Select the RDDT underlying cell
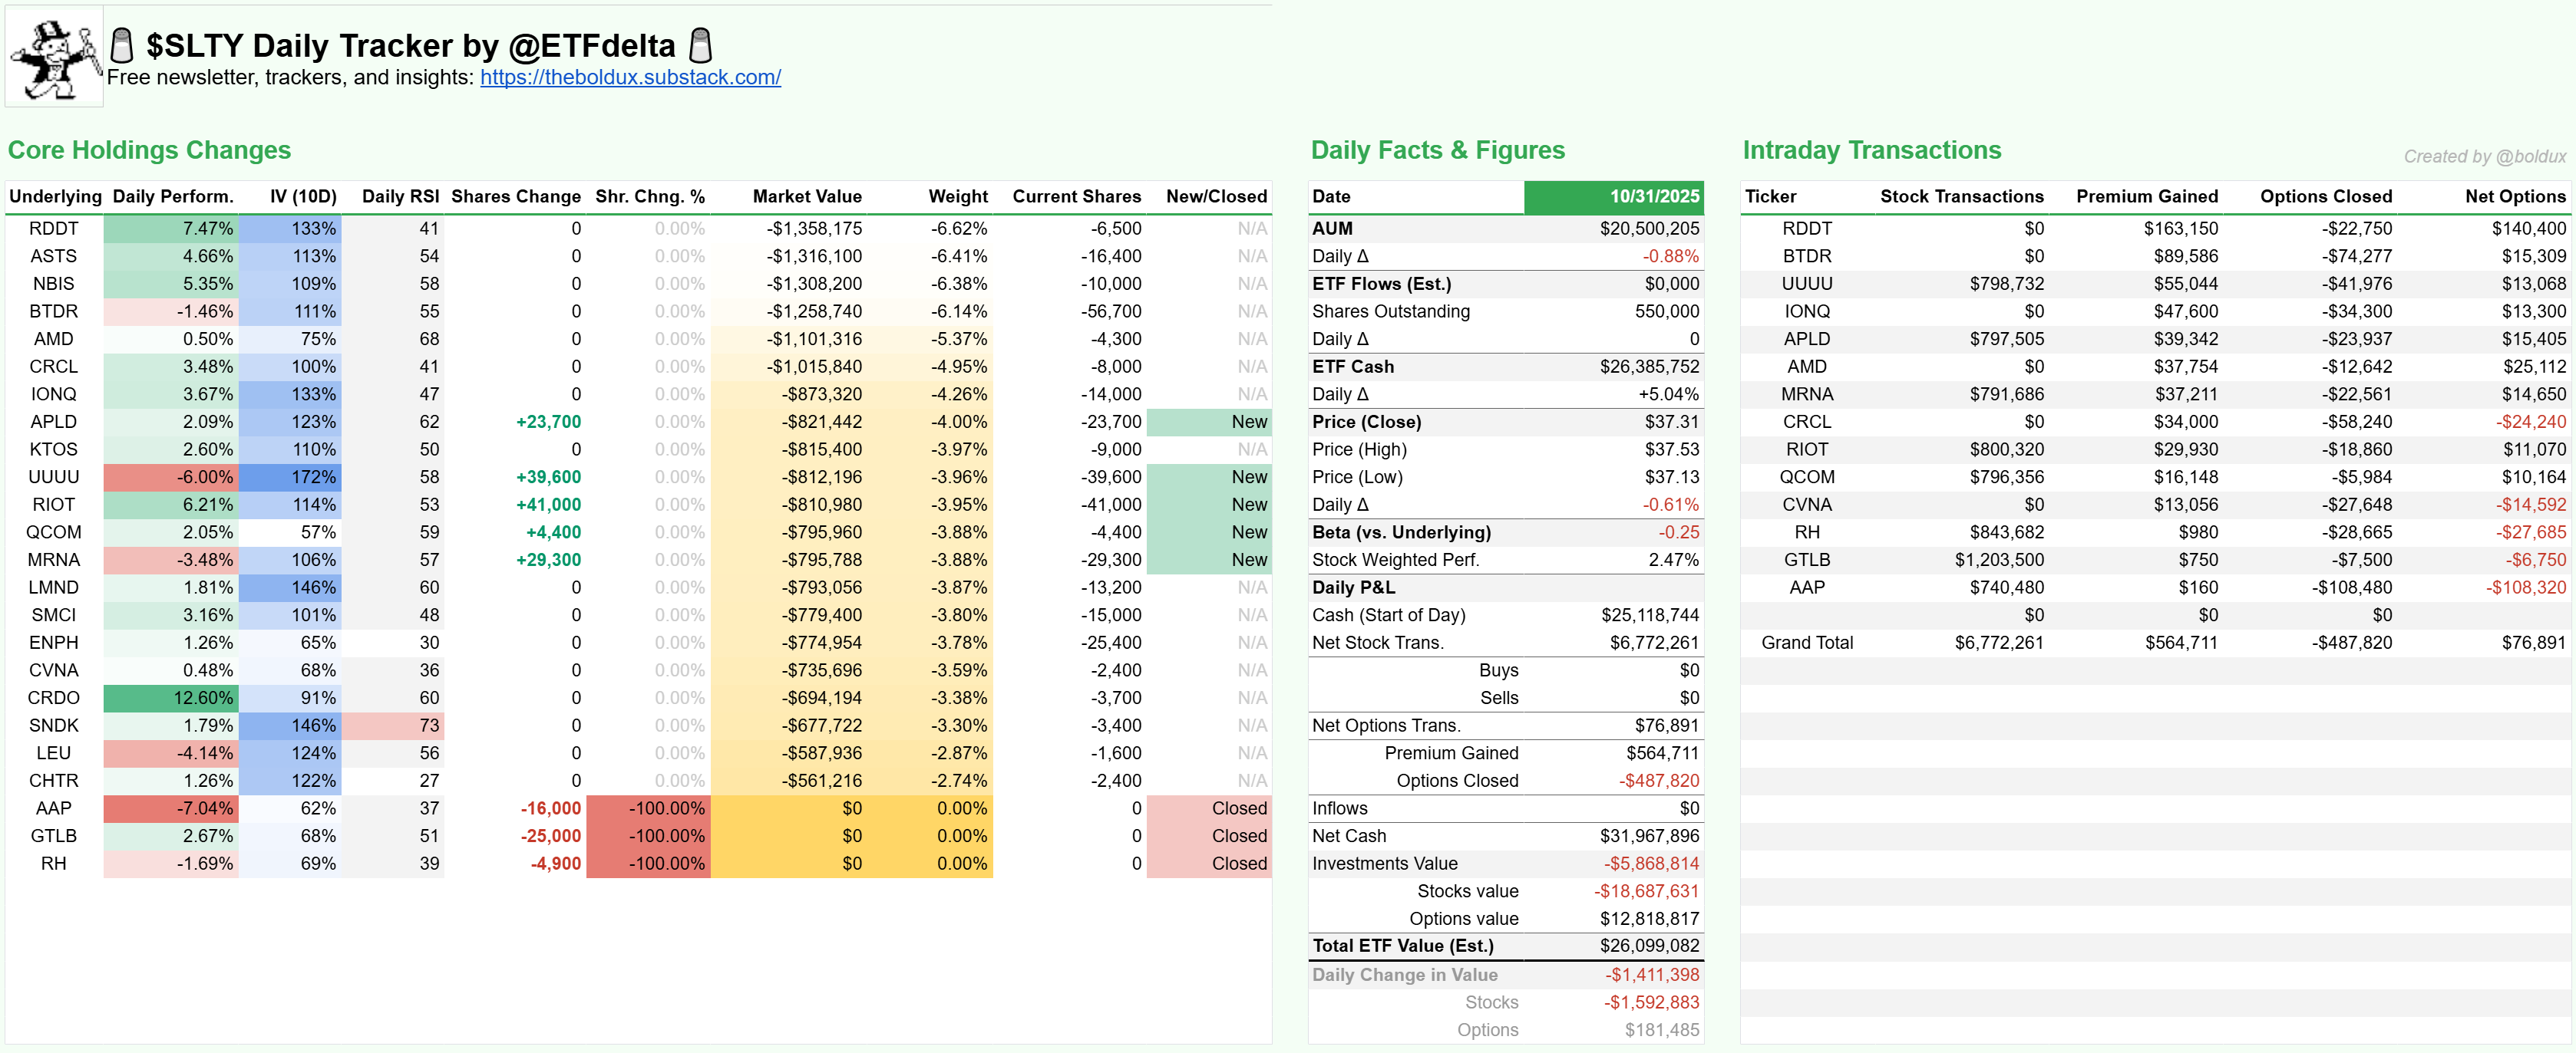 [54, 229]
